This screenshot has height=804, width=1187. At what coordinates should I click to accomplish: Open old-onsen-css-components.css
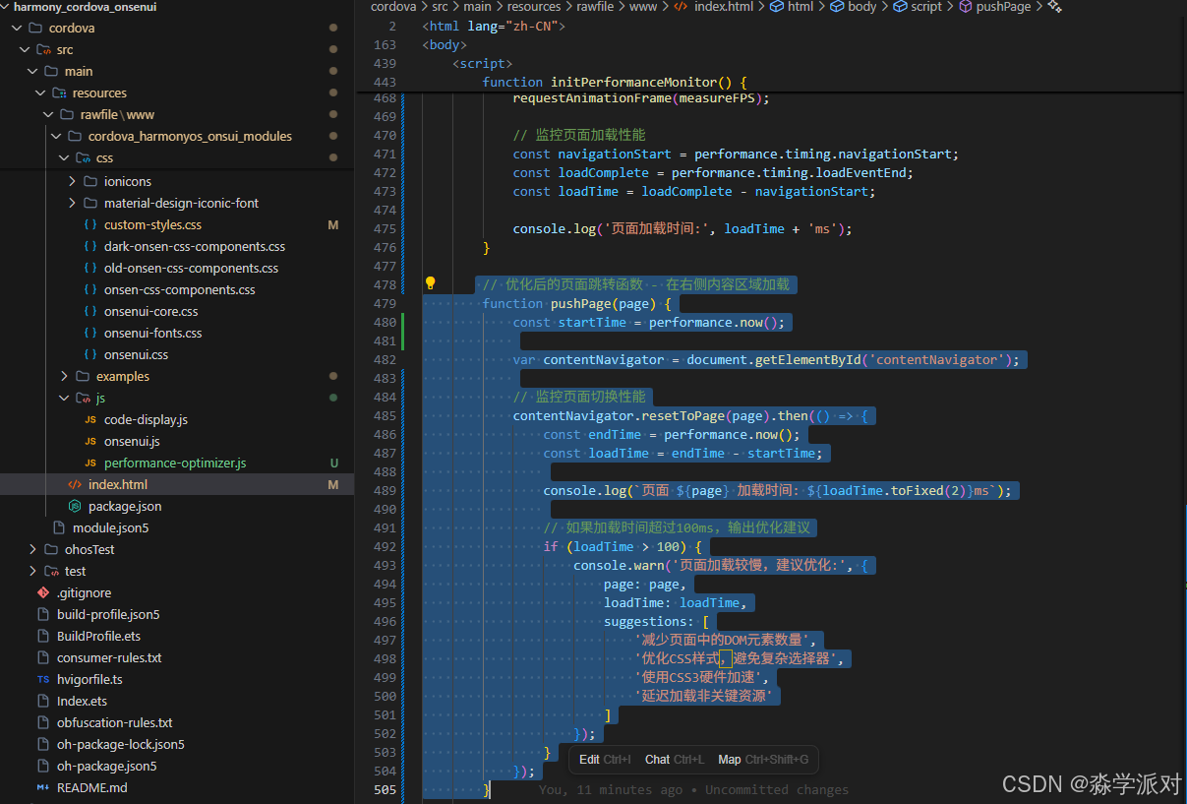(191, 269)
